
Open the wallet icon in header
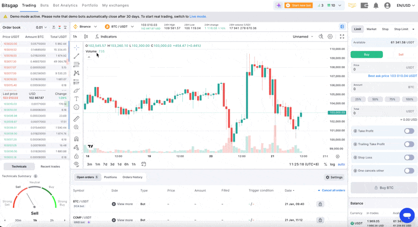pos(365,6)
